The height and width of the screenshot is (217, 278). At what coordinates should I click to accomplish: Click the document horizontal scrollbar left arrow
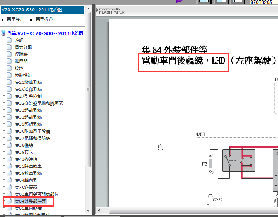point(99,211)
